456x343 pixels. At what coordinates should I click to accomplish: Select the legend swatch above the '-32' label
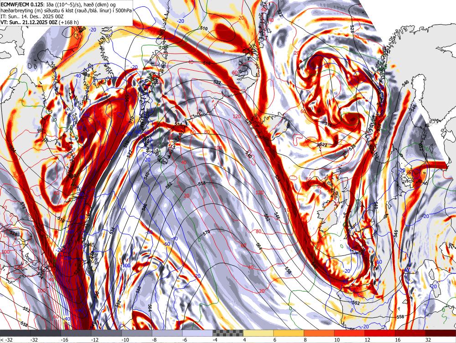pyautogui.click(x=46, y=333)
